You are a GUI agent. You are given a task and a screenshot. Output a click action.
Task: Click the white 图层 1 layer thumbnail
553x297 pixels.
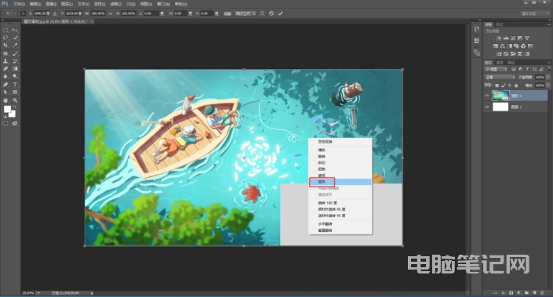tap(500, 107)
